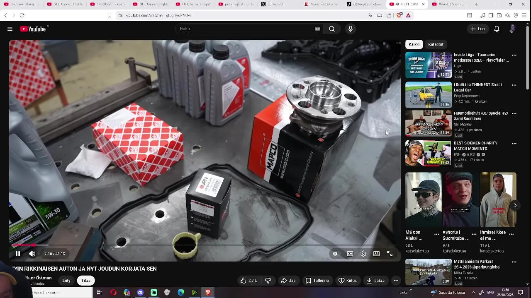This screenshot has width=531, height=298.
Task: Open options for '#shorts | Suomitube' short
Action: point(474,234)
